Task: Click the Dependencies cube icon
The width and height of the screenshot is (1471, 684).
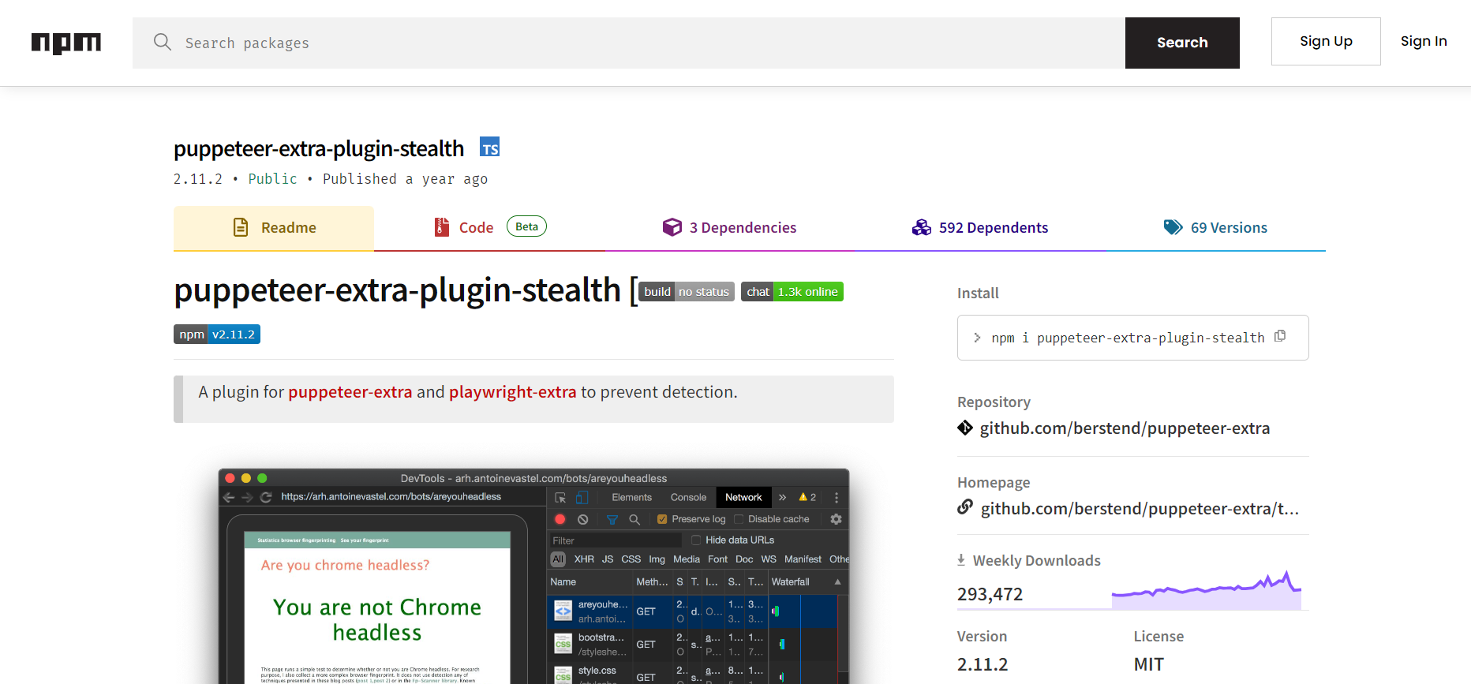Action: [672, 227]
